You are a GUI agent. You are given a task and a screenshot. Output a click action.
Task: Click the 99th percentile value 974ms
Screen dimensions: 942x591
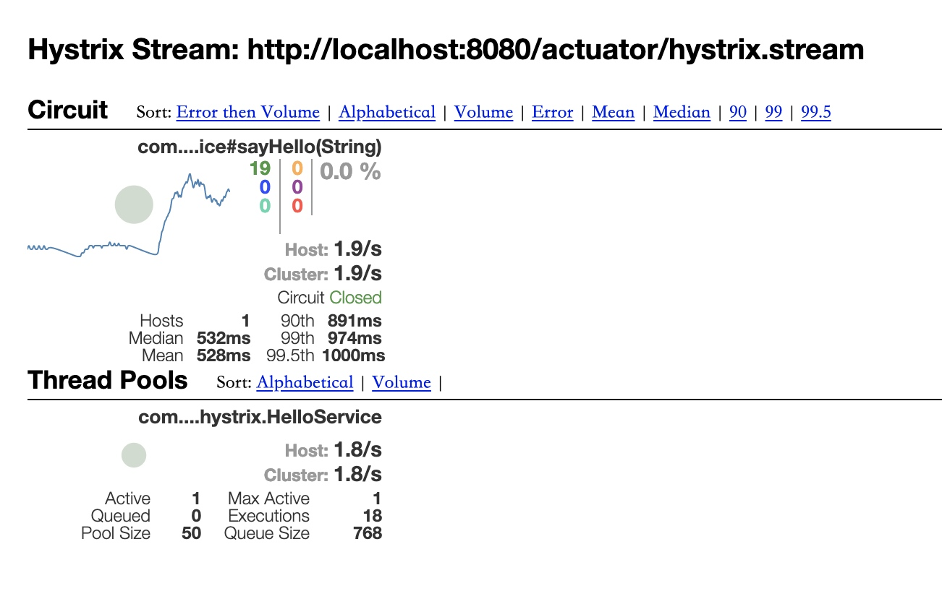pyautogui.click(x=355, y=338)
